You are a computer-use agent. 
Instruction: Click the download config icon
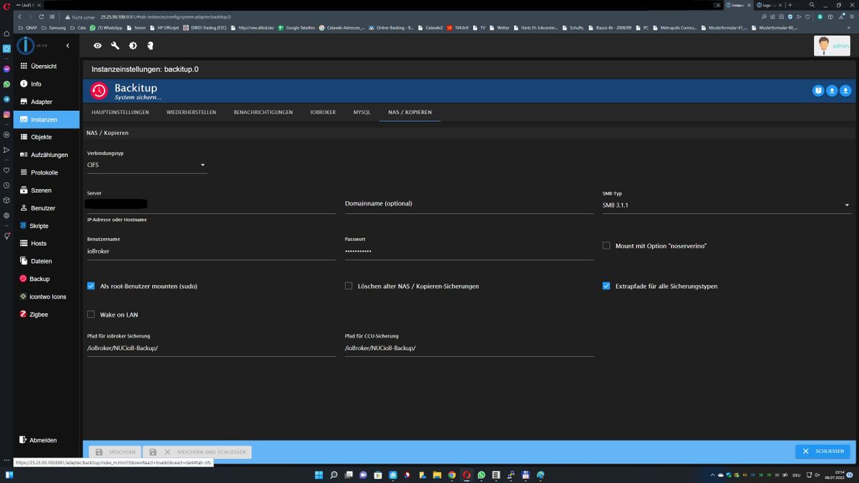click(x=845, y=90)
